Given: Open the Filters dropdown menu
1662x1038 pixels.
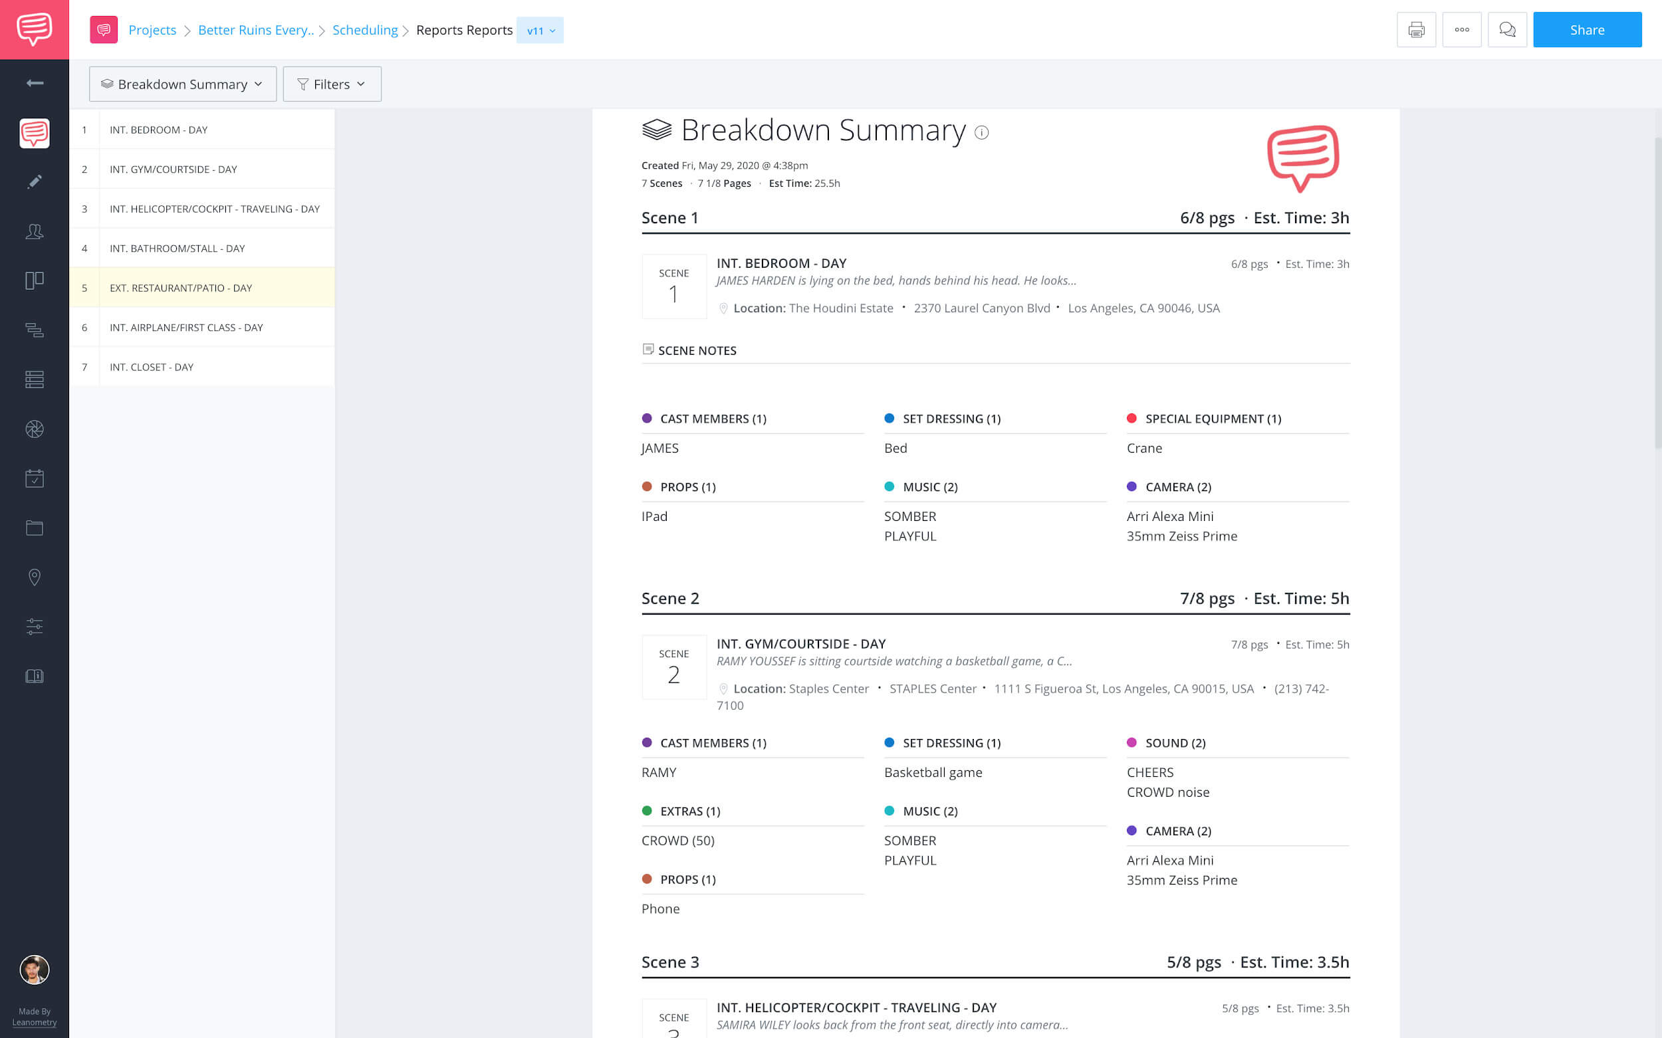Looking at the screenshot, I should 332,84.
